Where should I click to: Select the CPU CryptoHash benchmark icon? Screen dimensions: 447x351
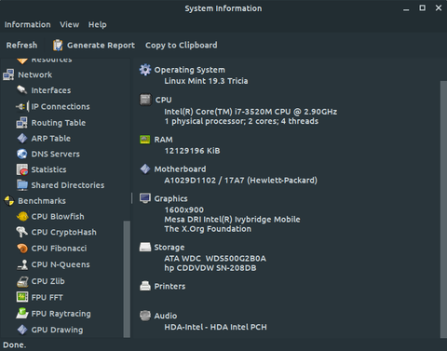coord(22,232)
